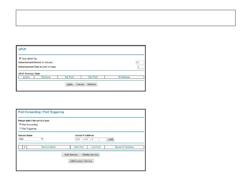Click the Int. Port column header
Image resolution: width=252 pixels, height=180 pixels.
point(69,77)
